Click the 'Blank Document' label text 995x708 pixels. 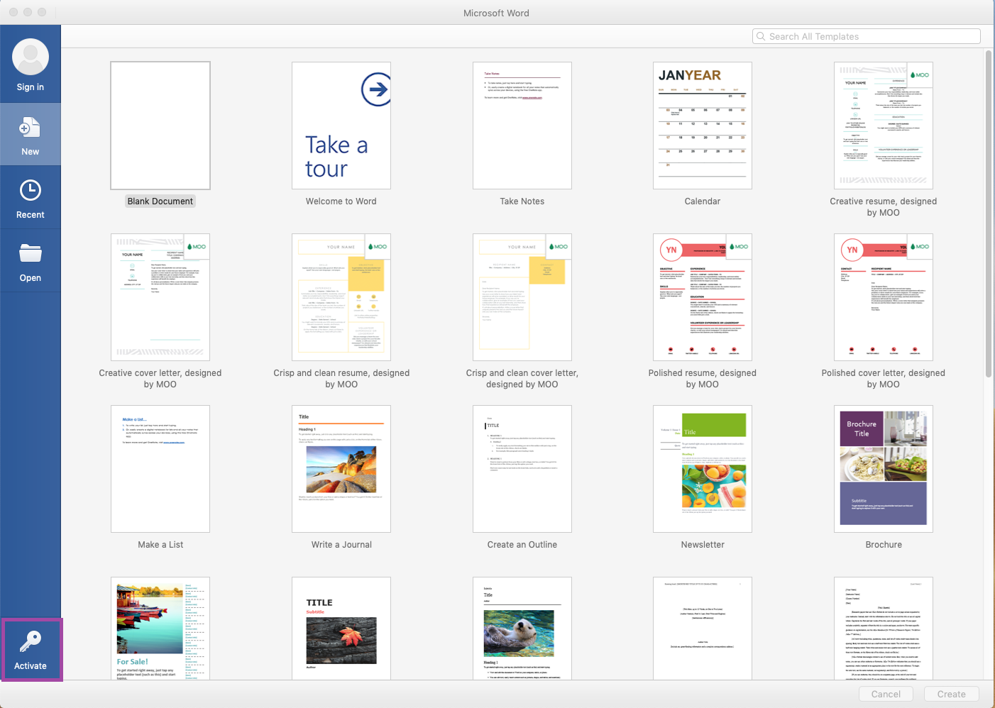pos(160,201)
